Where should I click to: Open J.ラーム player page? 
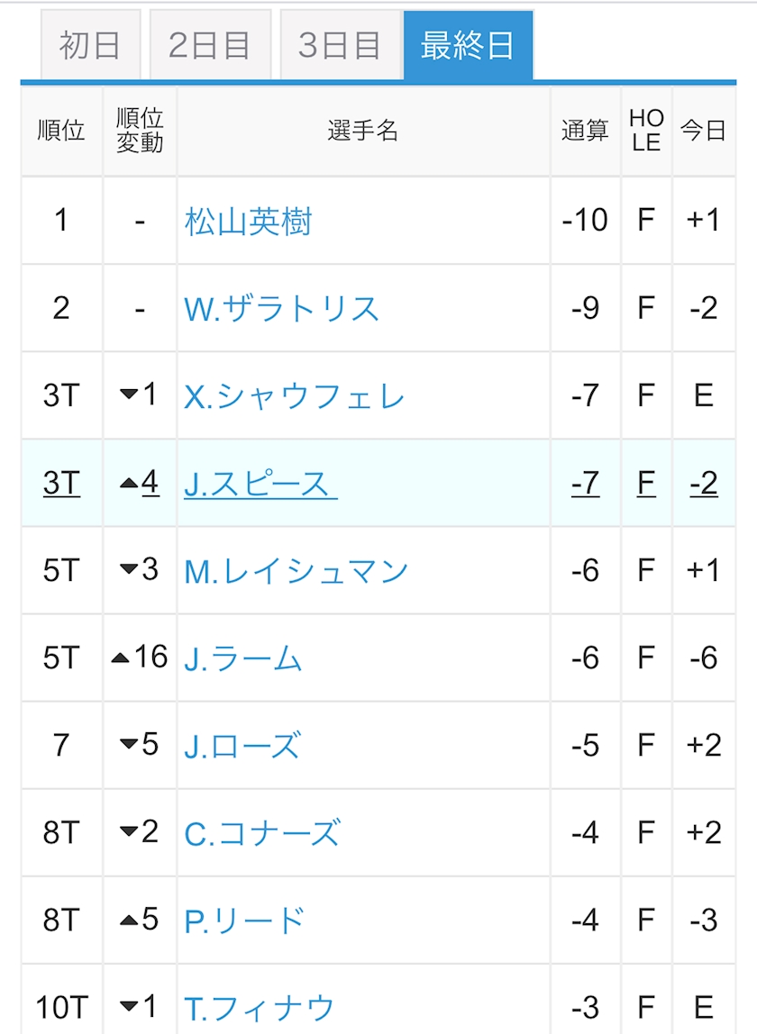243,658
